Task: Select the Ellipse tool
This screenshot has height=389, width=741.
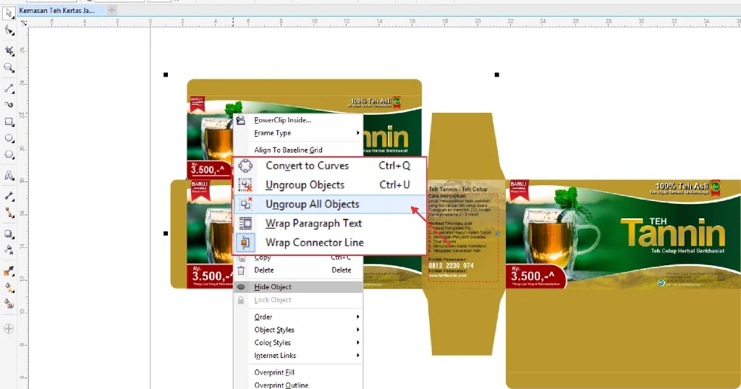Action: click(x=9, y=138)
